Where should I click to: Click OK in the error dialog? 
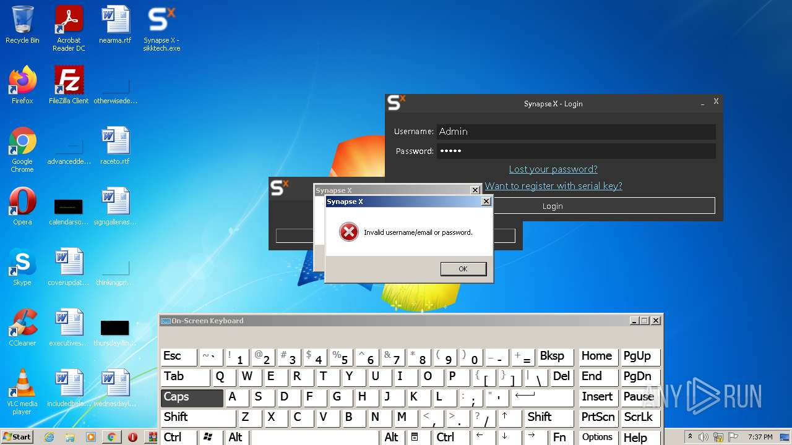pyautogui.click(x=463, y=269)
